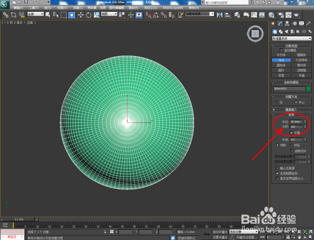314x240 pixels.
Task: Click the 茶壶 teapot button
Action: (x=281, y=76)
